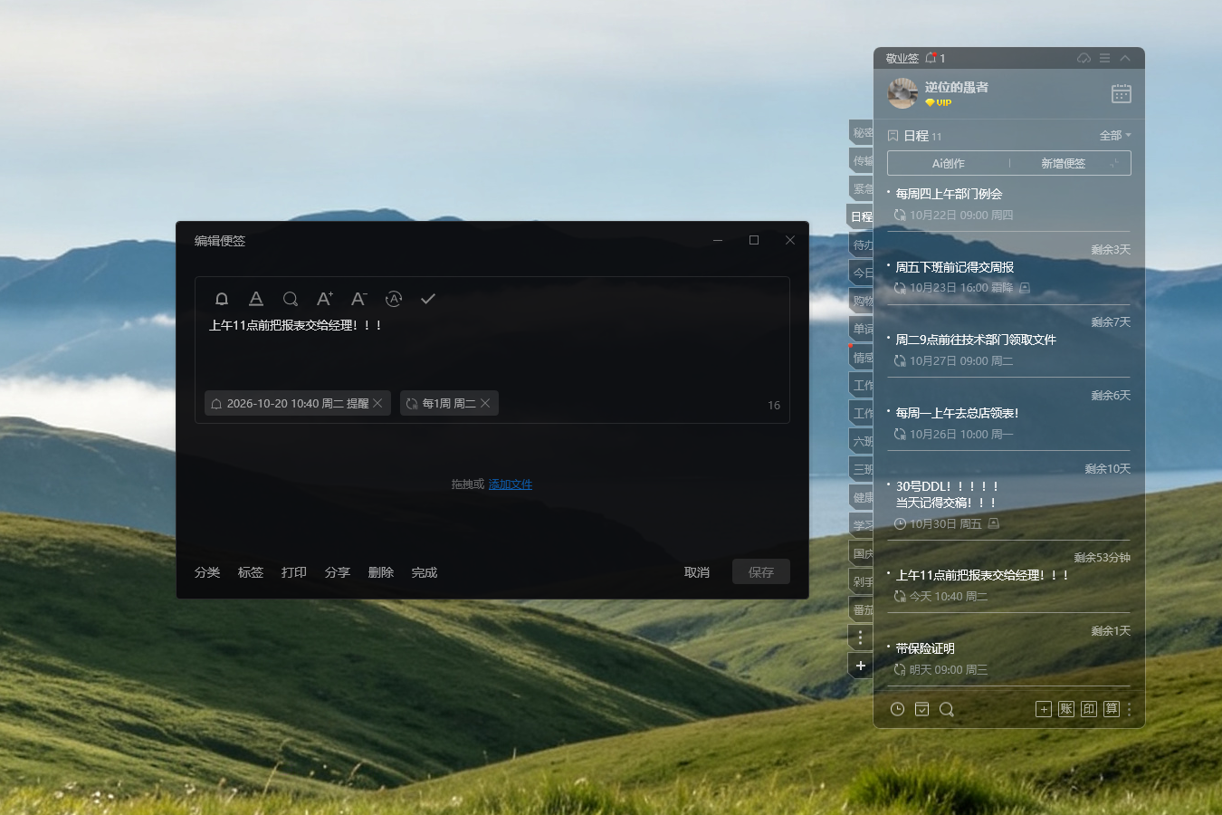Screen dimensions: 1222x815
Task: Click the Ai创作 button
Action: (x=949, y=163)
